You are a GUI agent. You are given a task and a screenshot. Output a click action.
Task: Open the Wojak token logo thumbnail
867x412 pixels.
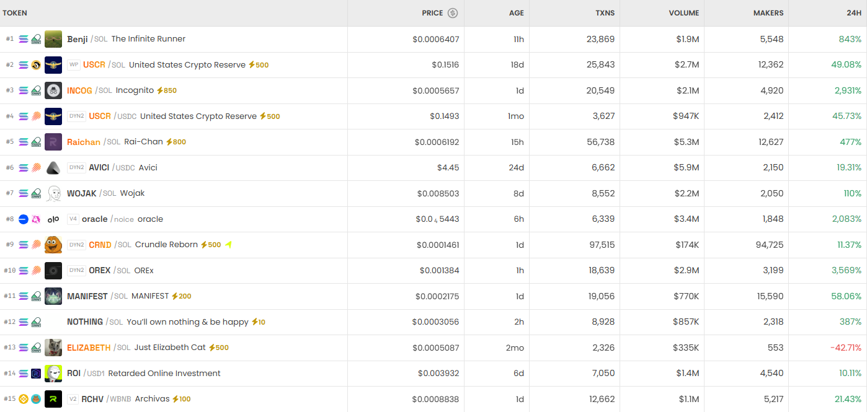[53, 193]
